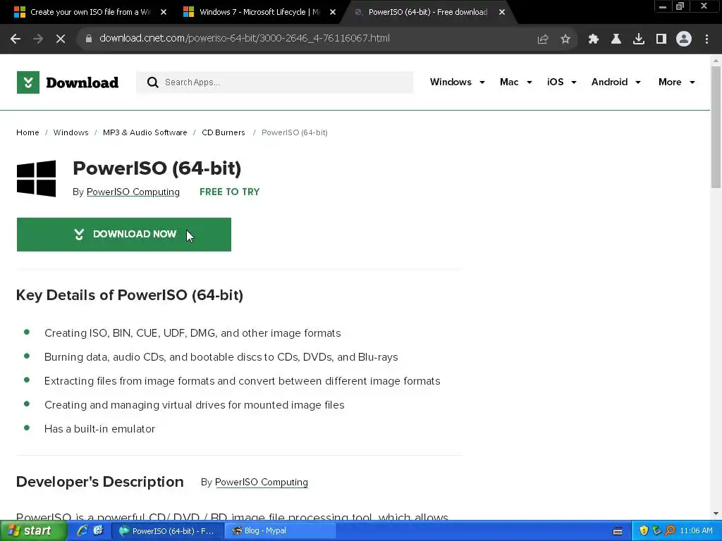The width and height of the screenshot is (722, 541).
Task: Click the scrollbar down arrow
Action: 716,514
